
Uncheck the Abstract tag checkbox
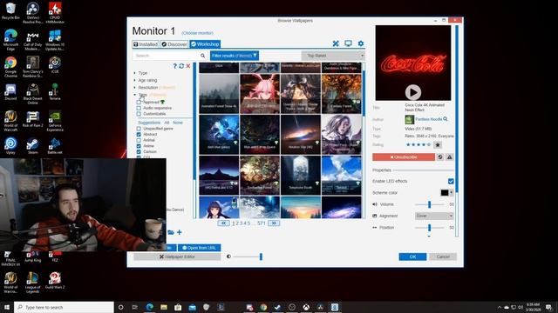(x=139, y=134)
